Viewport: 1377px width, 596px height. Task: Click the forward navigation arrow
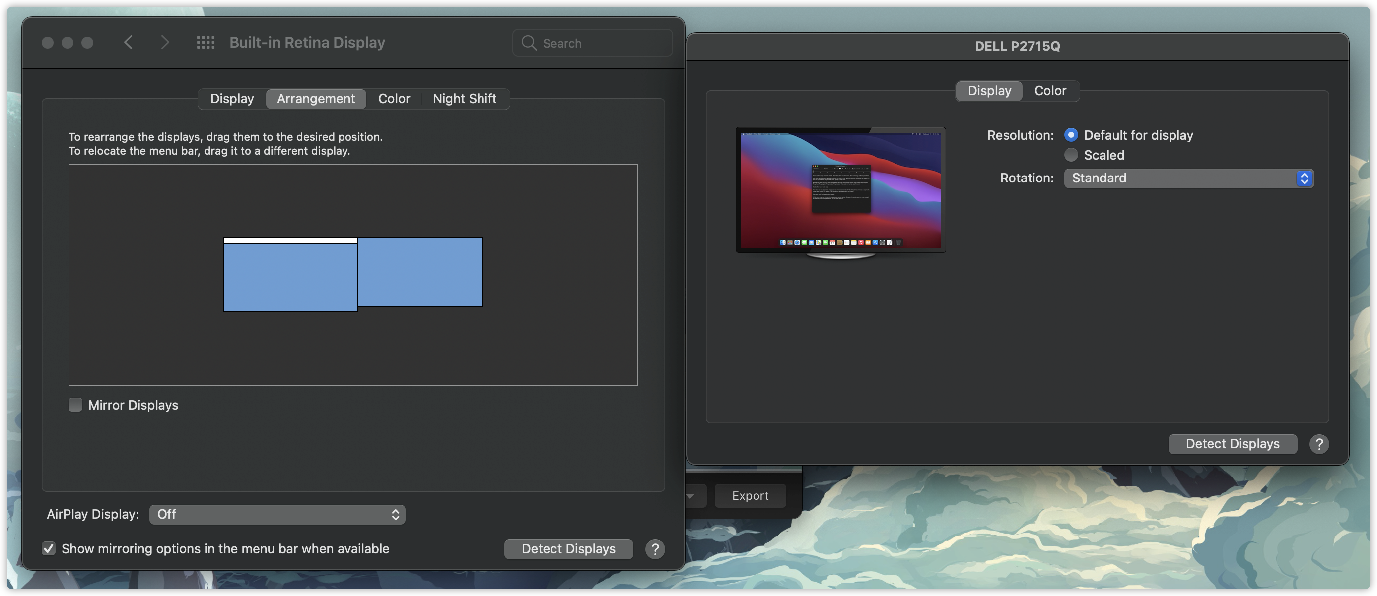pyautogui.click(x=166, y=42)
